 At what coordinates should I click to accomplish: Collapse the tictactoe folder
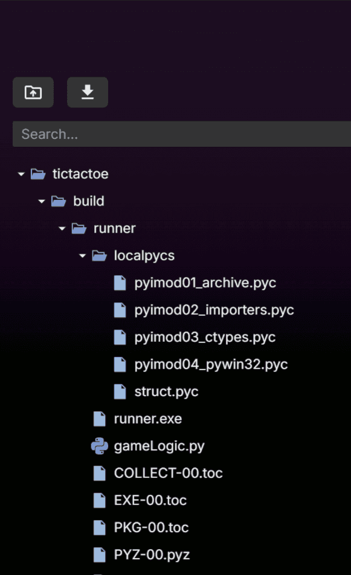tap(20, 174)
